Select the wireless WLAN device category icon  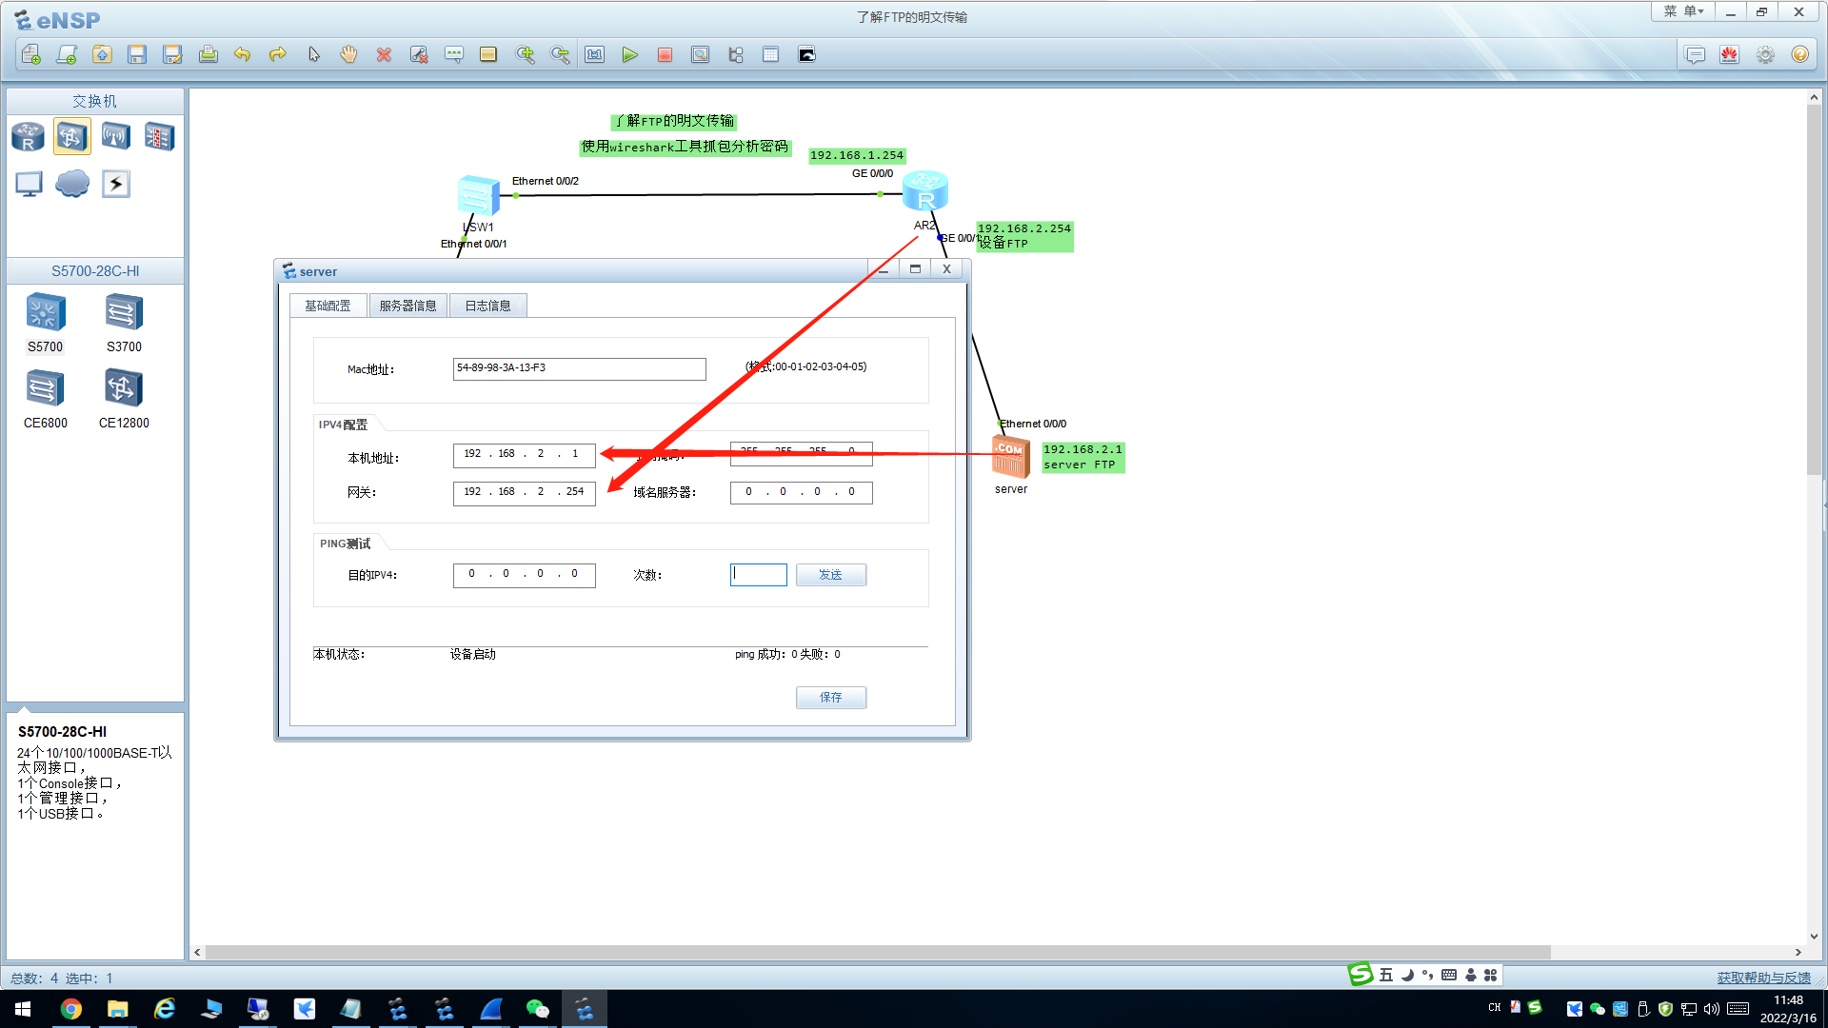click(x=116, y=137)
